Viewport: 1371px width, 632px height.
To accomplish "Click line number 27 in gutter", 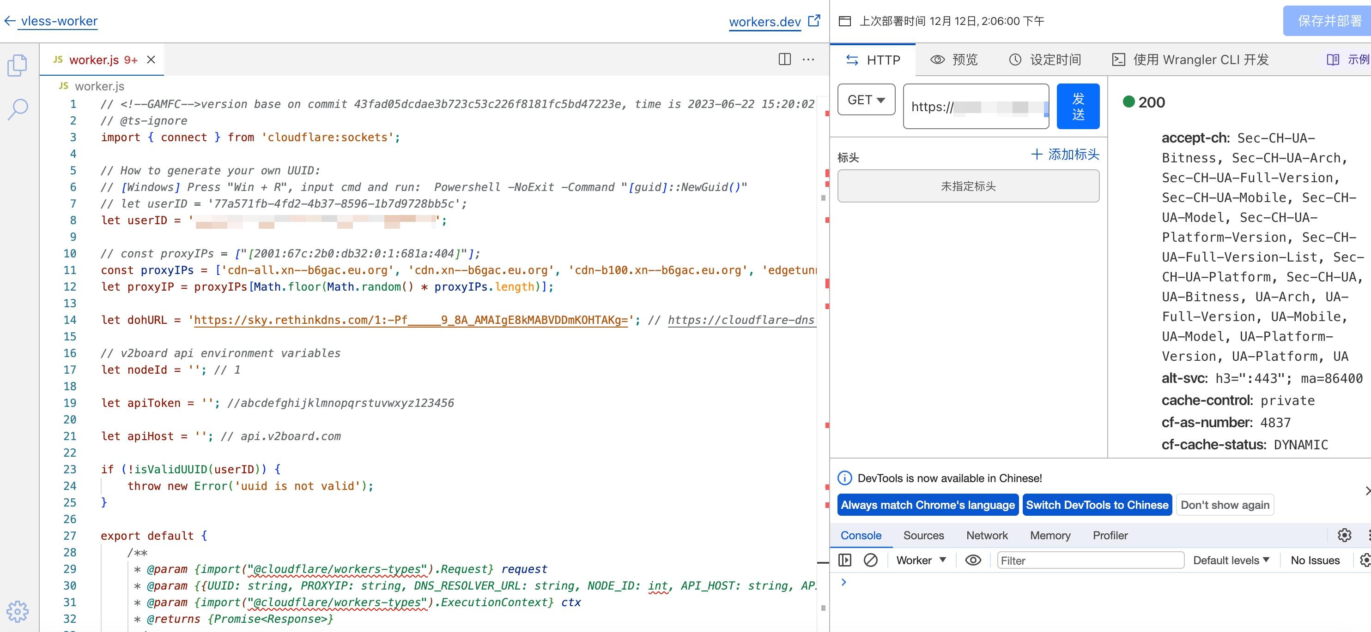I will (70, 536).
